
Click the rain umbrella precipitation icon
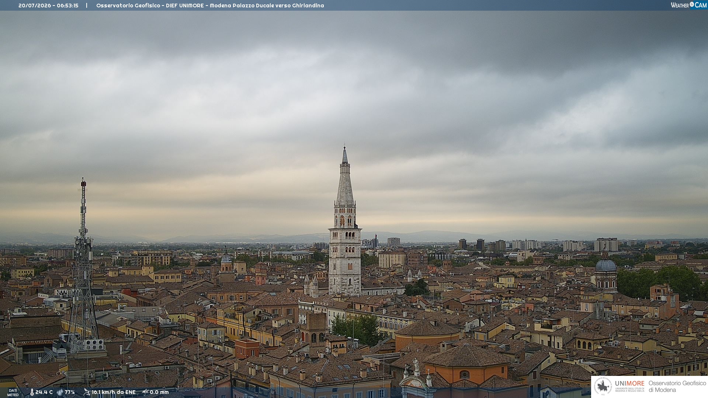click(145, 392)
